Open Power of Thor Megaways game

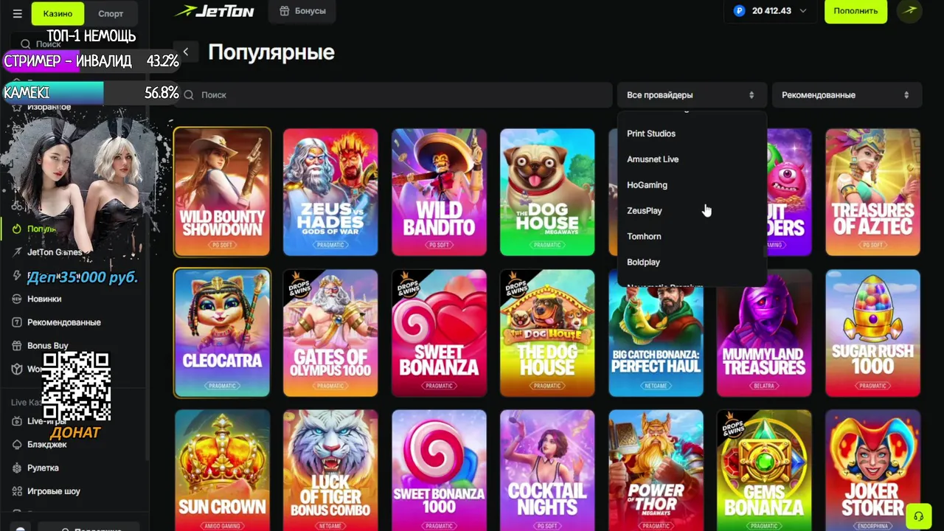coord(656,470)
